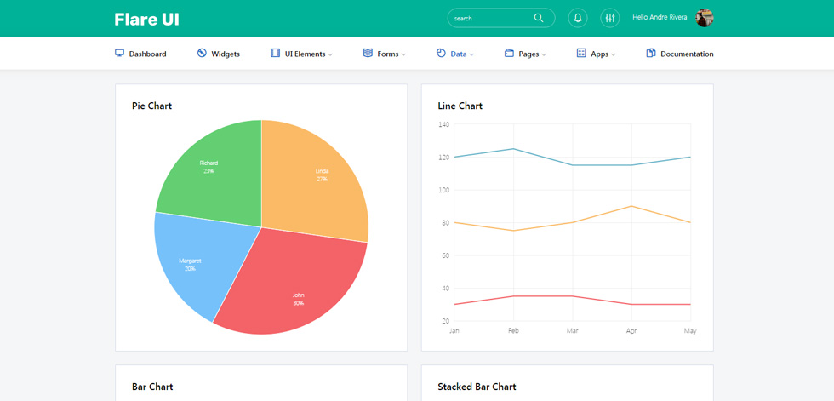Click the Flare UI logo
This screenshot has height=401, width=834.
146,19
